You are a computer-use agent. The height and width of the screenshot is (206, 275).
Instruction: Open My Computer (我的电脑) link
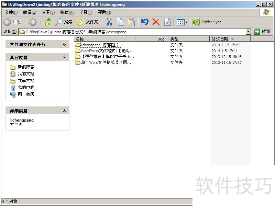pos(26,88)
